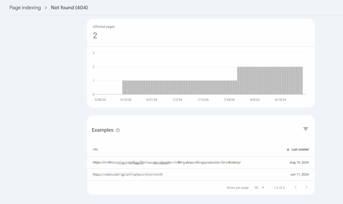
Task: Click the 6/10/24 date on the chart axis
Action: pos(126,100)
